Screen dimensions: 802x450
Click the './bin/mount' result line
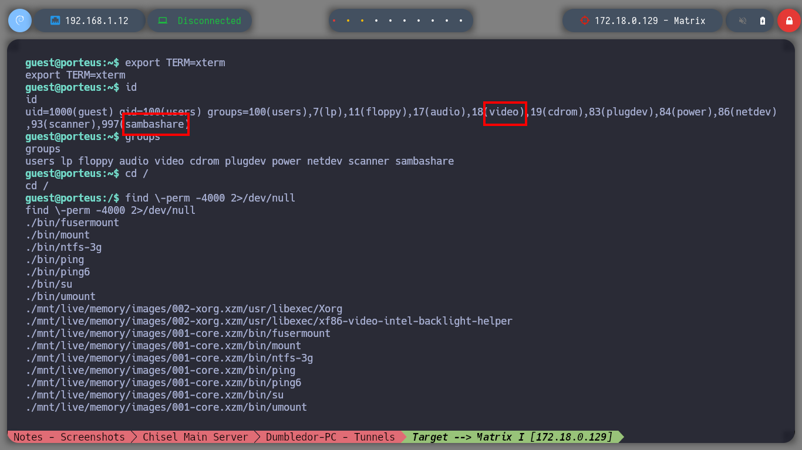coord(58,235)
